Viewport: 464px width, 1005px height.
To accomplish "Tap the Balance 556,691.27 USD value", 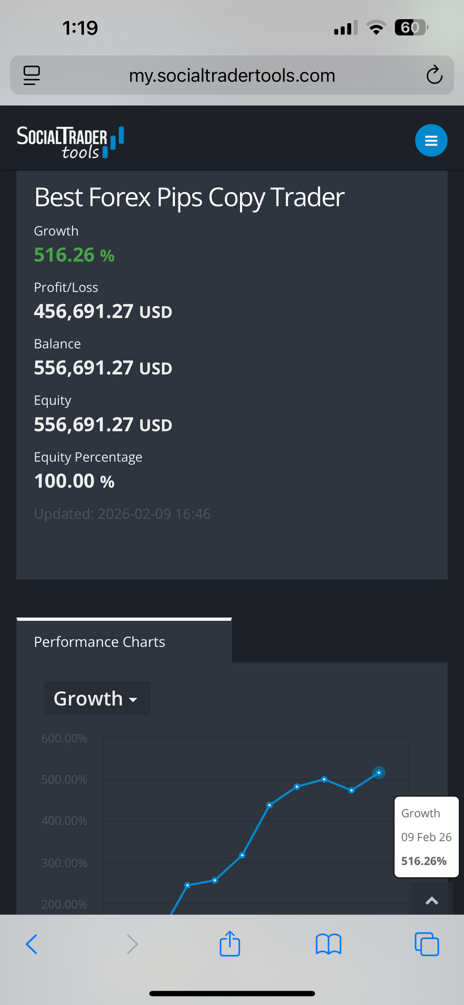I will (103, 368).
